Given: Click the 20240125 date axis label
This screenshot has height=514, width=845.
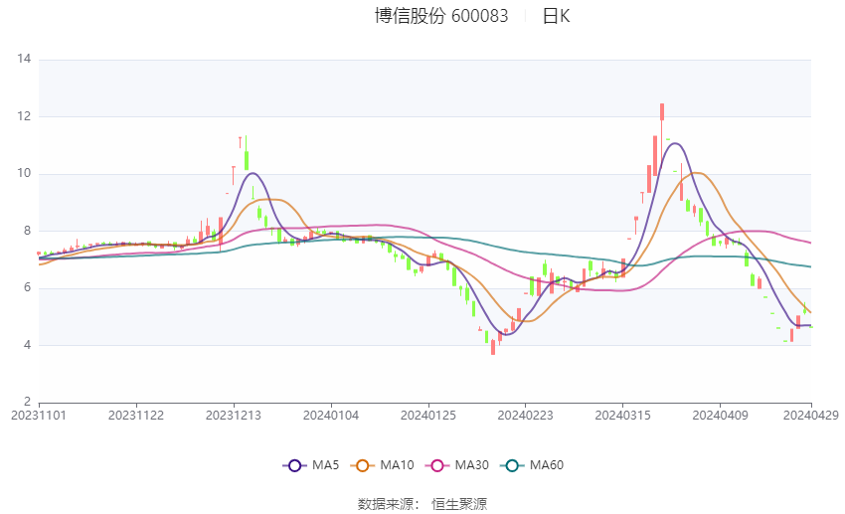Looking at the screenshot, I should (x=428, y=416).
